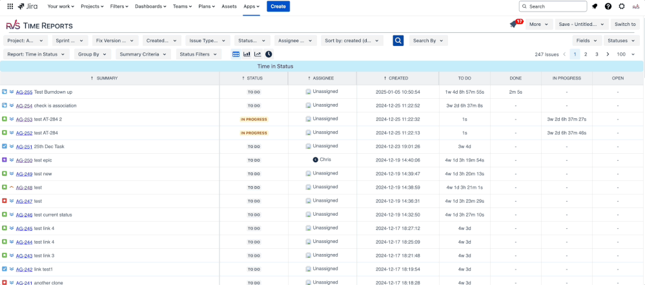Switch to table grid view icon

tap(236, 54)
